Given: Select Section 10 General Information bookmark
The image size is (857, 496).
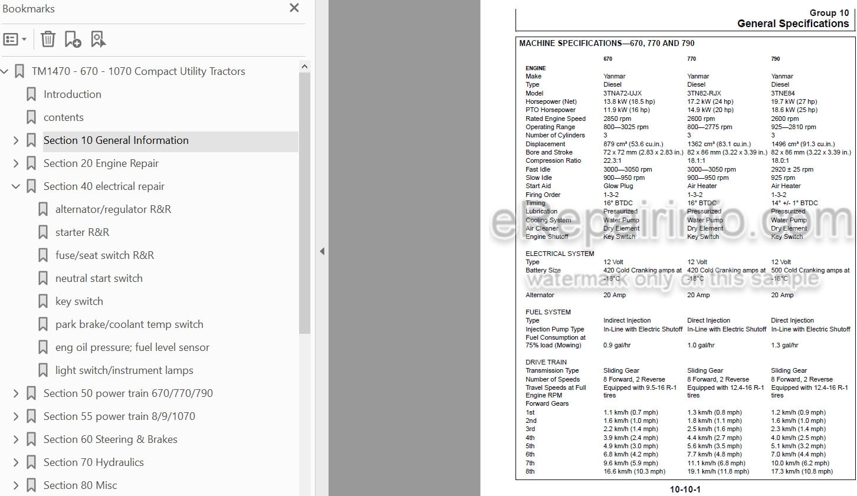Looking at the screenshot, I should tap(116, 140).
